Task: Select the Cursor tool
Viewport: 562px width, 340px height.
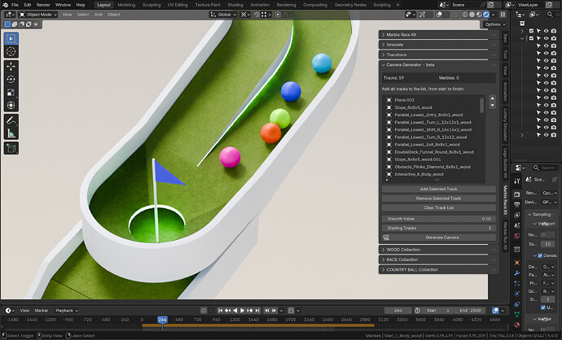Action: [11, 51]
